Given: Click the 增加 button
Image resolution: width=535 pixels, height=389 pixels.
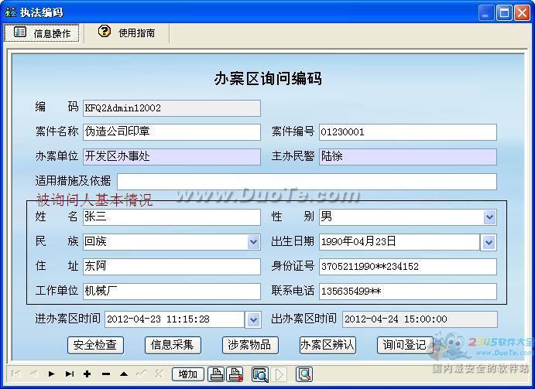Looking at the screenshot, I should (x=188, y=374).
